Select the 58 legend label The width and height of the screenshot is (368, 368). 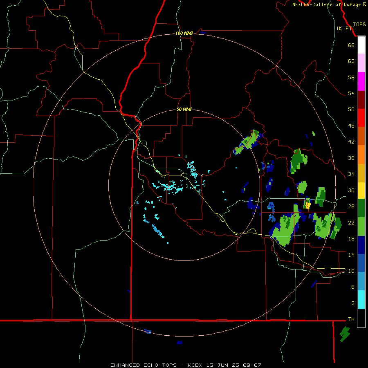pos(351,77)
